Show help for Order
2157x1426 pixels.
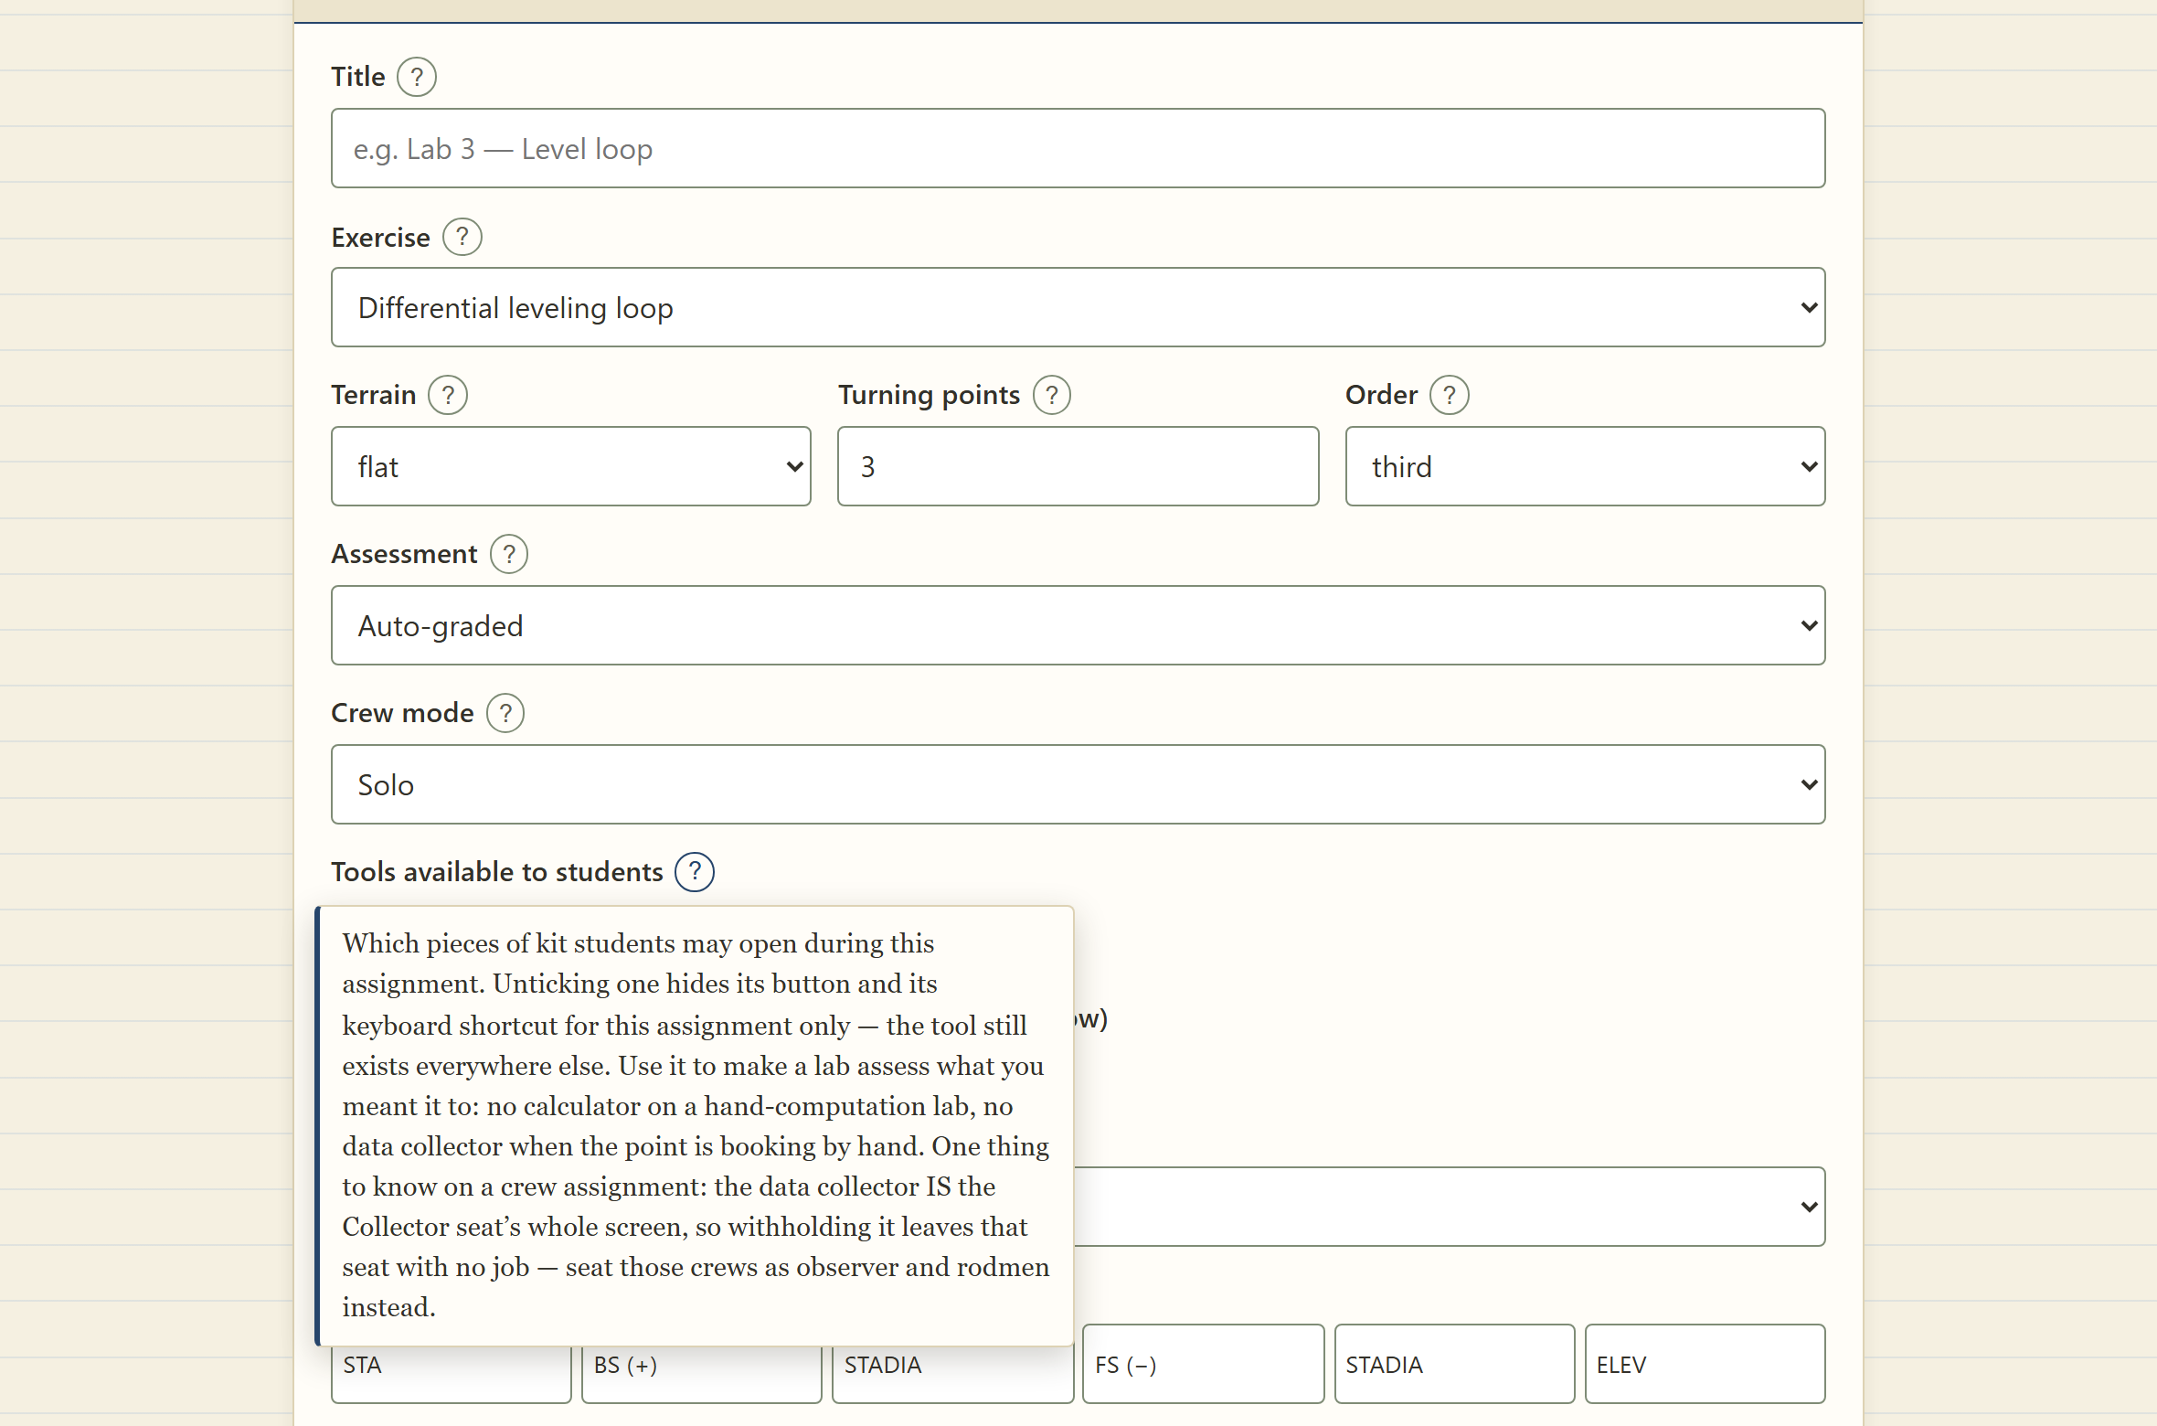click(1450, 395)
